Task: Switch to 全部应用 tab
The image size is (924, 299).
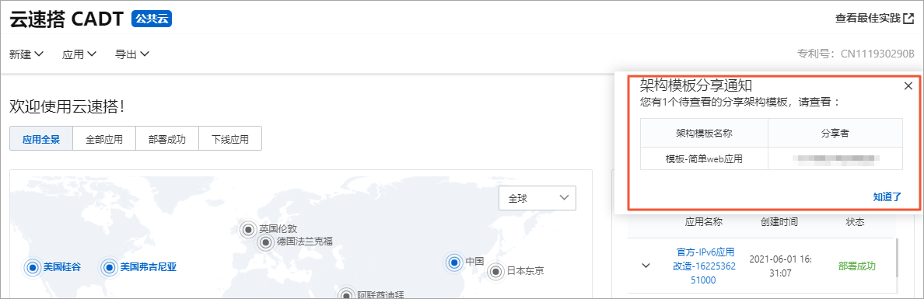Action: pos(104,140)
